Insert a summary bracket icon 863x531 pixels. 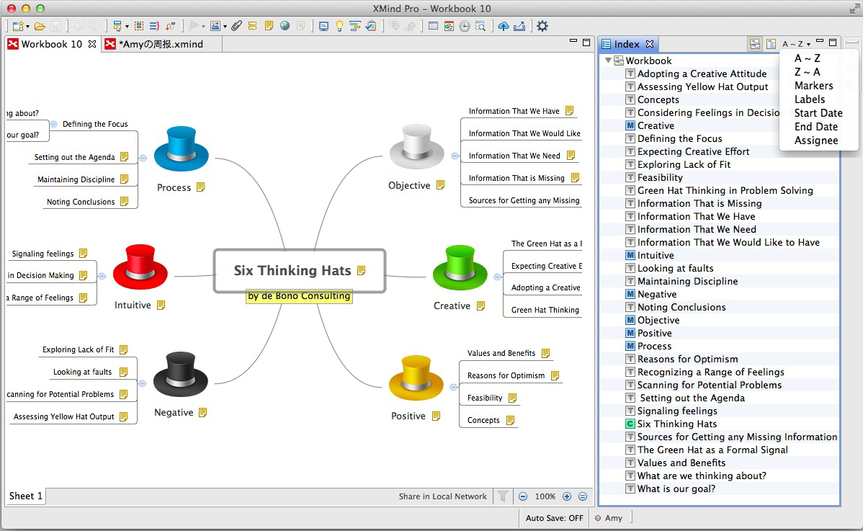(155, 26)
